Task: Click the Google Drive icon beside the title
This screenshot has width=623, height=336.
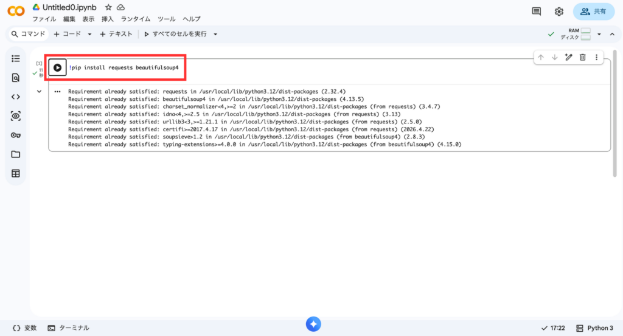Action: pyautogui.click(x=36, y=7)
